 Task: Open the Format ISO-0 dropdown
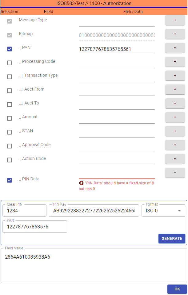(x=163, y=211)
